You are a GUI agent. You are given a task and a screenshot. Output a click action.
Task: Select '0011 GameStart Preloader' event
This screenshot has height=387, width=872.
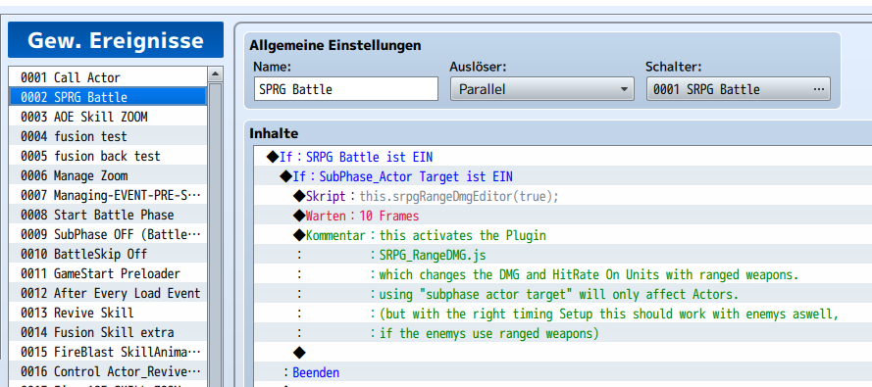pos(108,273)
